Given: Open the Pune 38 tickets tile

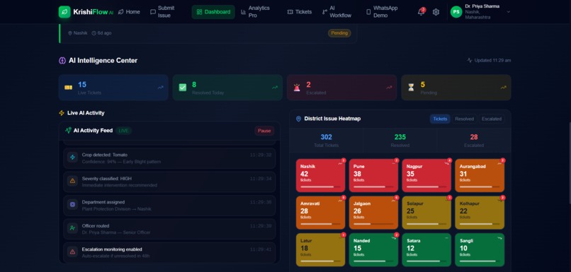Looking at the screenshot, I should pos(373,175).
